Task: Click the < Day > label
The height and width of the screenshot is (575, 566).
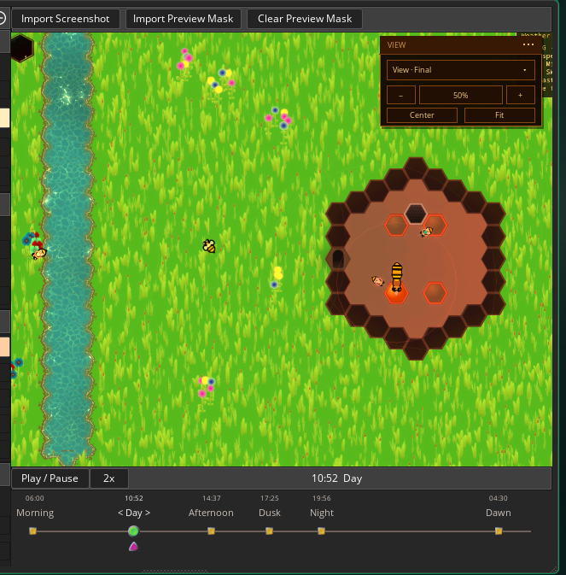Action: [134, 513]
